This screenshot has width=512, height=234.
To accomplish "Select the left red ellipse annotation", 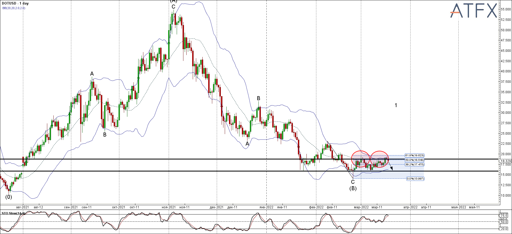I will tap(361, 159).
